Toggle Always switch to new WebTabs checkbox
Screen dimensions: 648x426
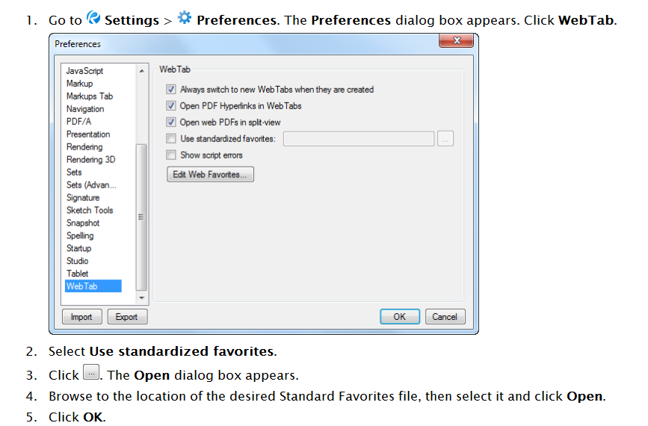171,89
